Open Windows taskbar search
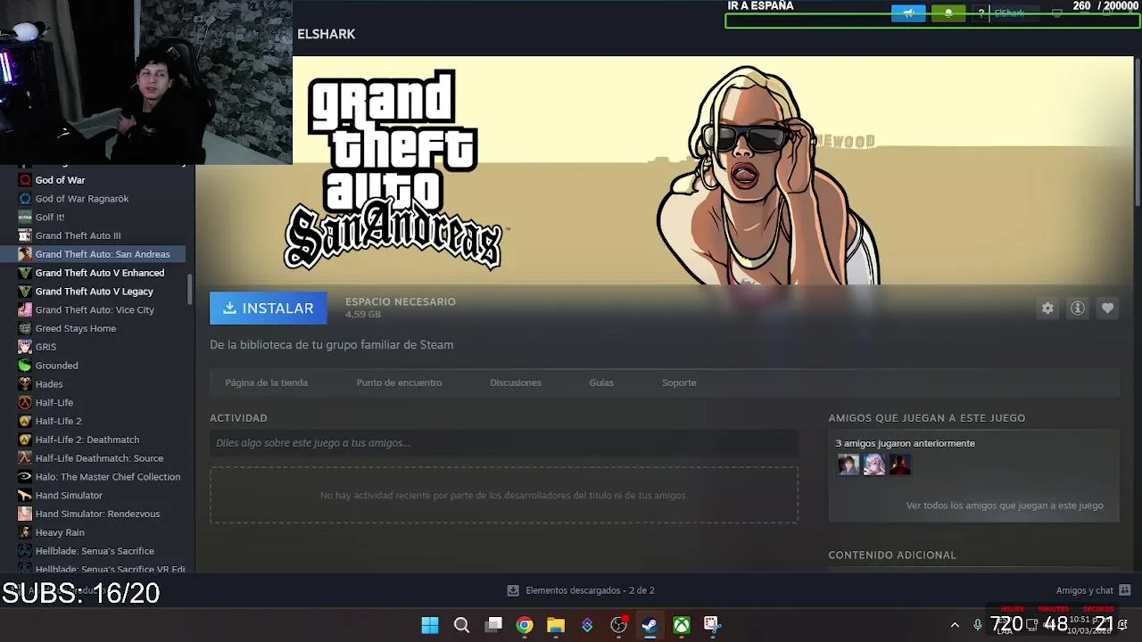The image size is (1142, 642). click(461, 625)
